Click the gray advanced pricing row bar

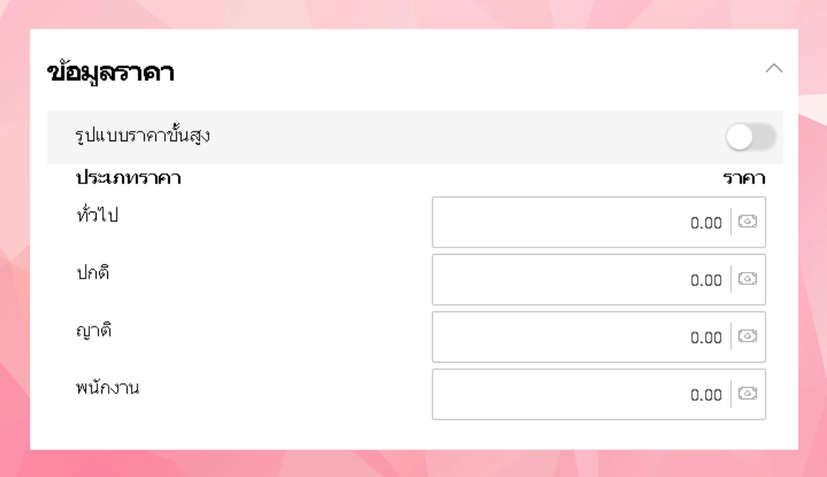[450, 137]
